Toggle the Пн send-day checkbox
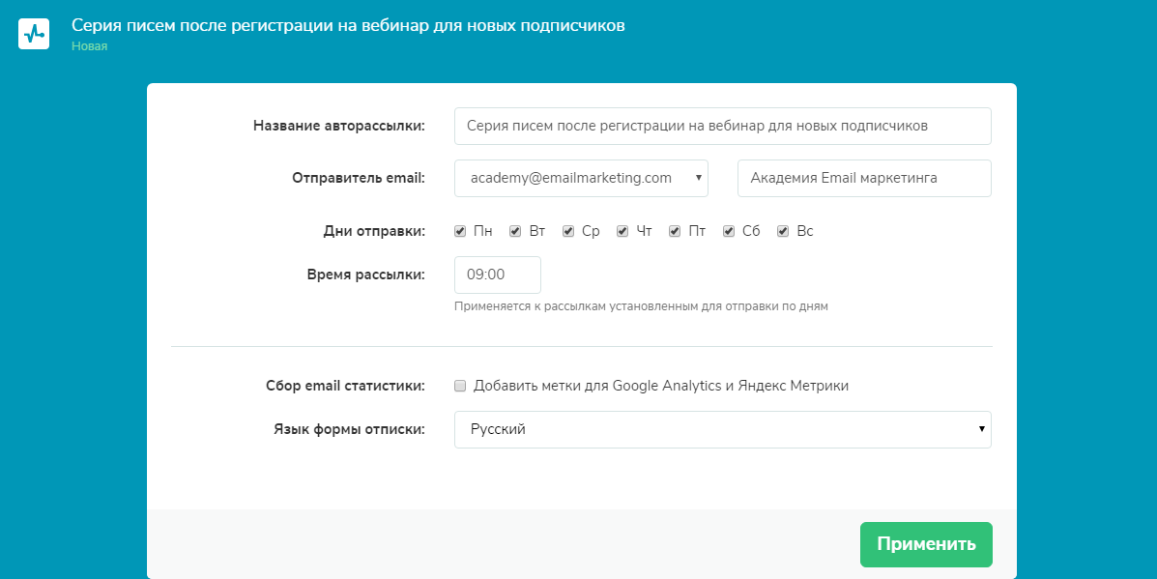The height and width of the screenshot is (579, 1157). tap(460, 232)
